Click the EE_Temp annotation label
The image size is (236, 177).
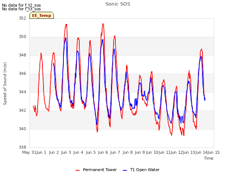(x=42, y=15)
